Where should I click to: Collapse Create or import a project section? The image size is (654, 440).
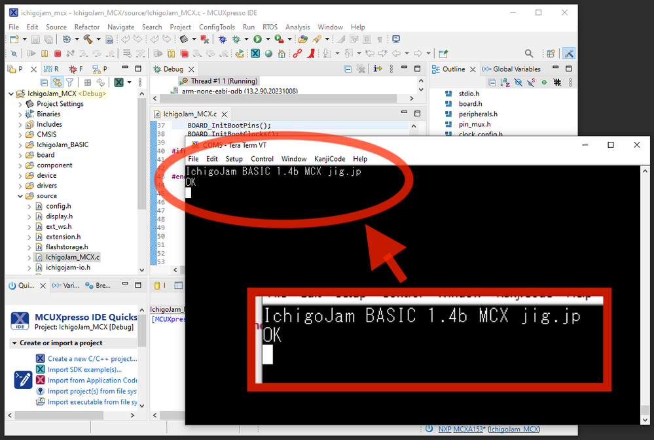14,343
